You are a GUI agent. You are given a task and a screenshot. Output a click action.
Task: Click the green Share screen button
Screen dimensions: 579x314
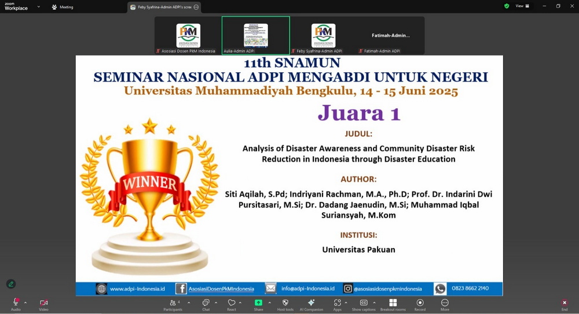(258, 304)
